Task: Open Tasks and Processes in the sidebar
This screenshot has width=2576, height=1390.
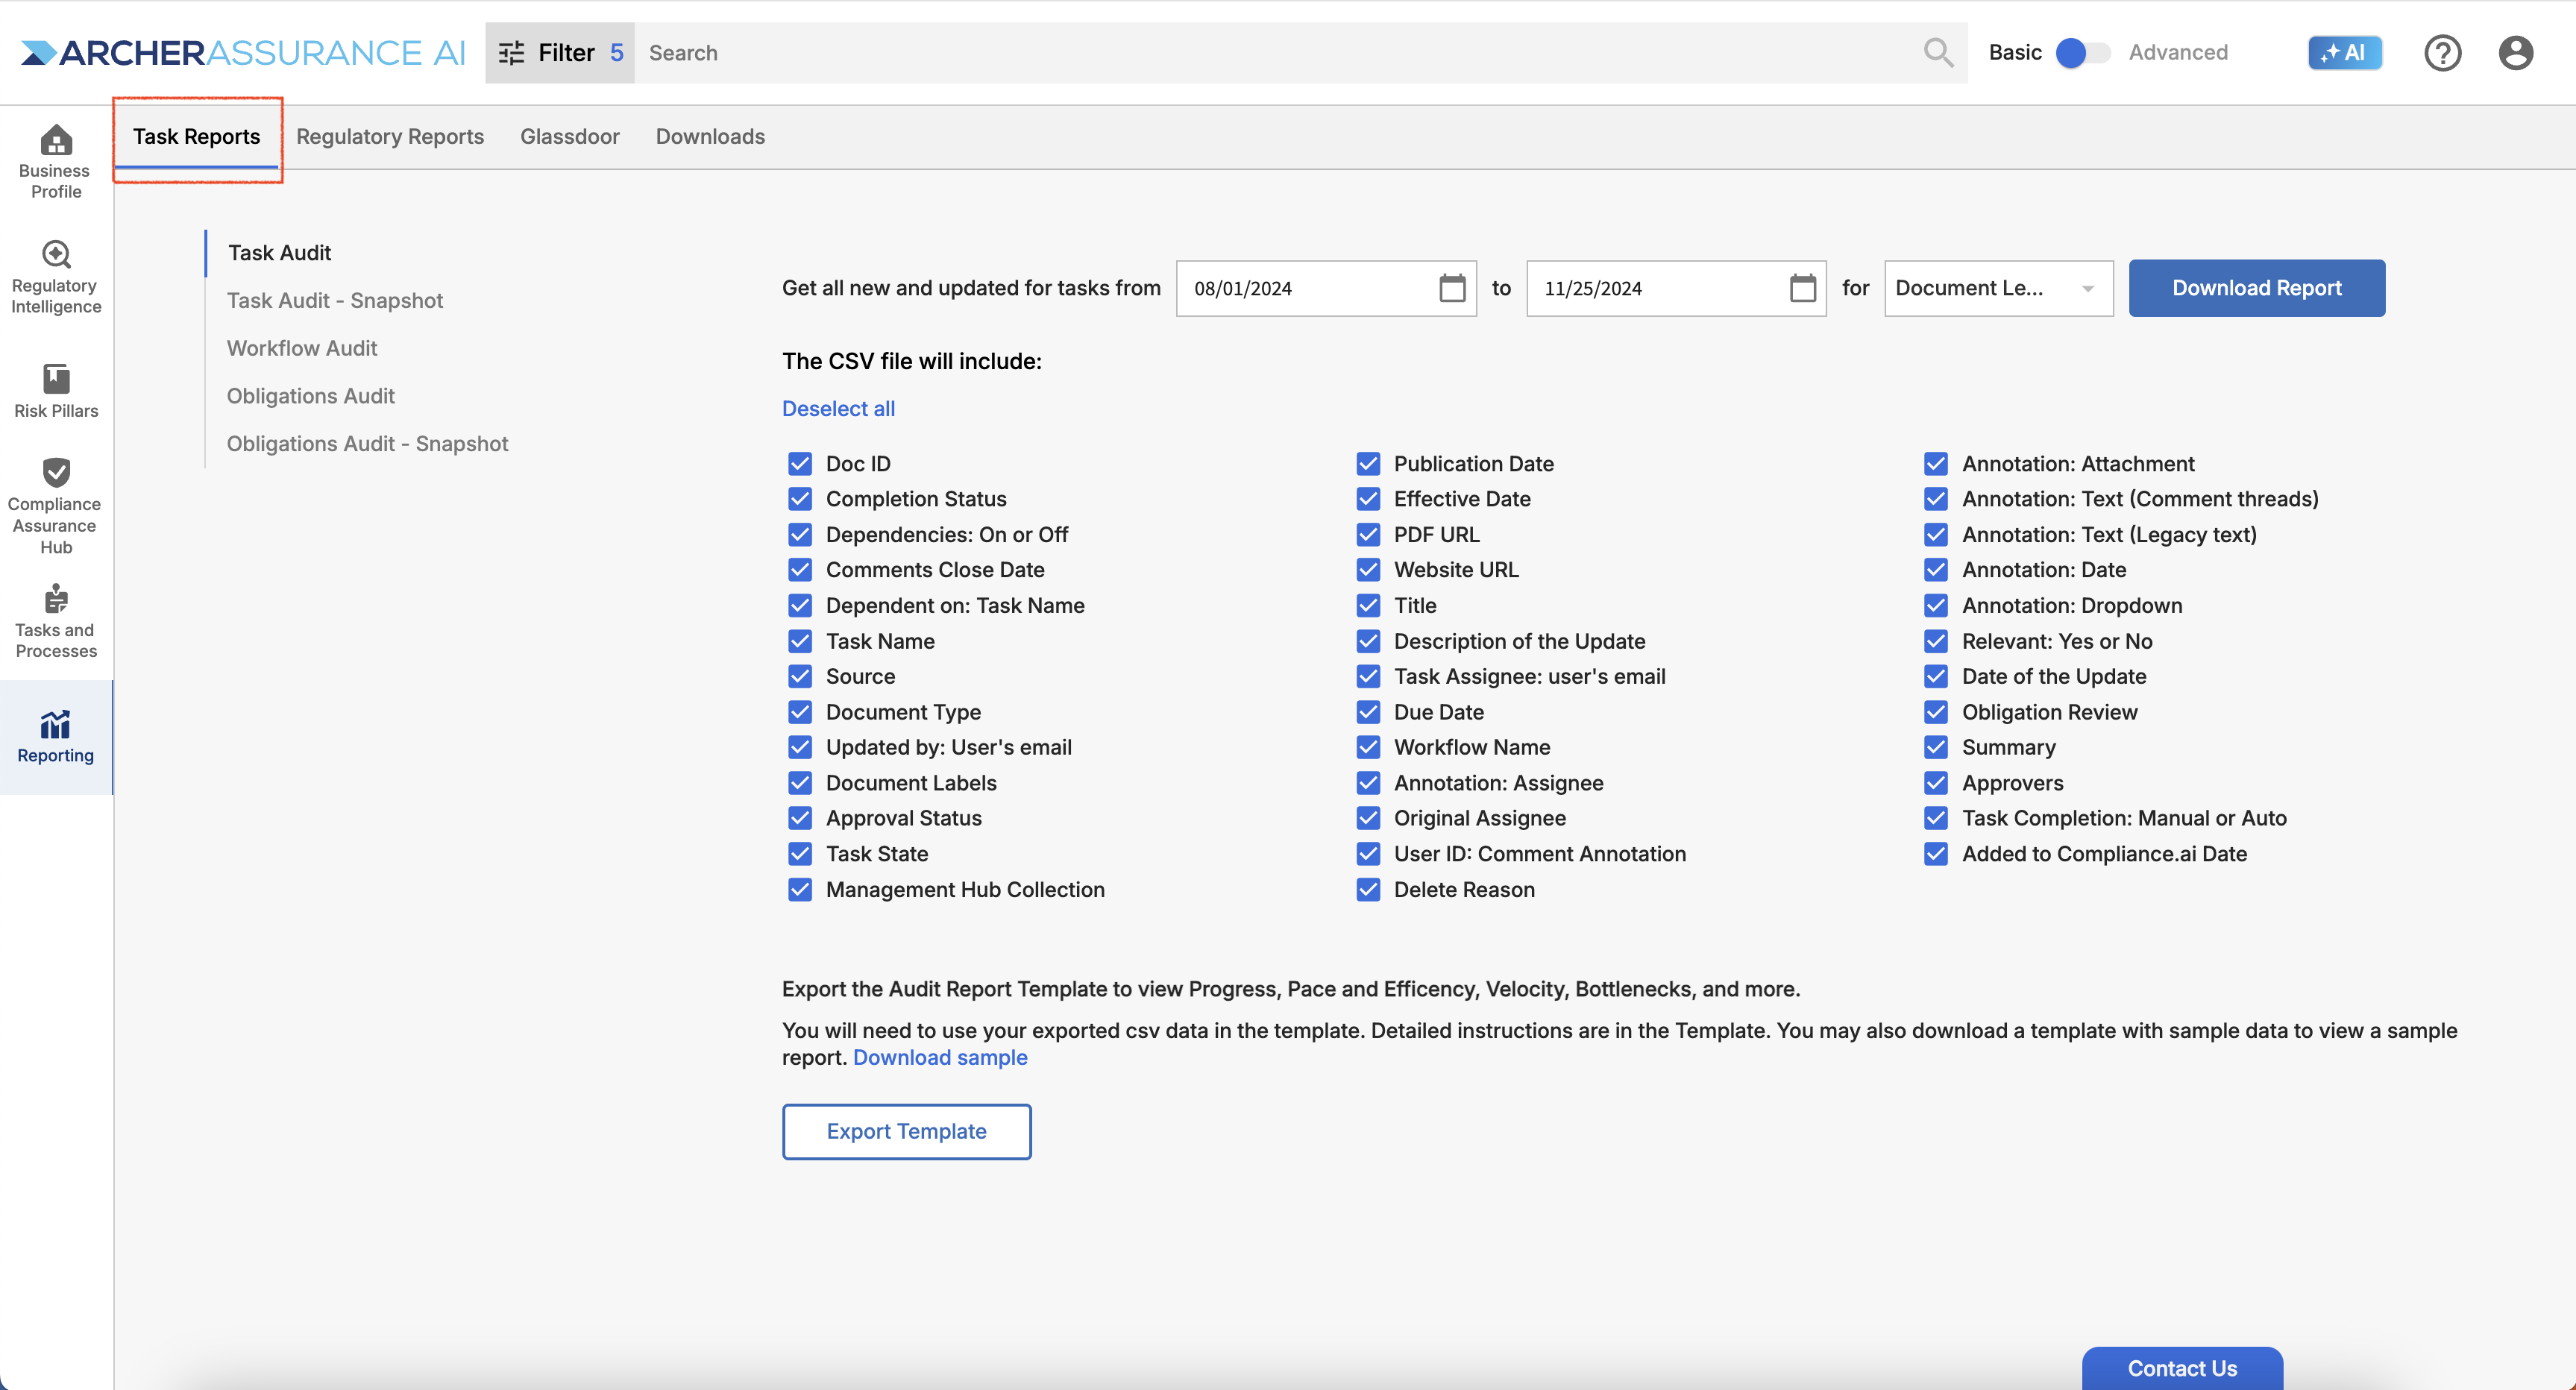Action: tap(56, 621)
